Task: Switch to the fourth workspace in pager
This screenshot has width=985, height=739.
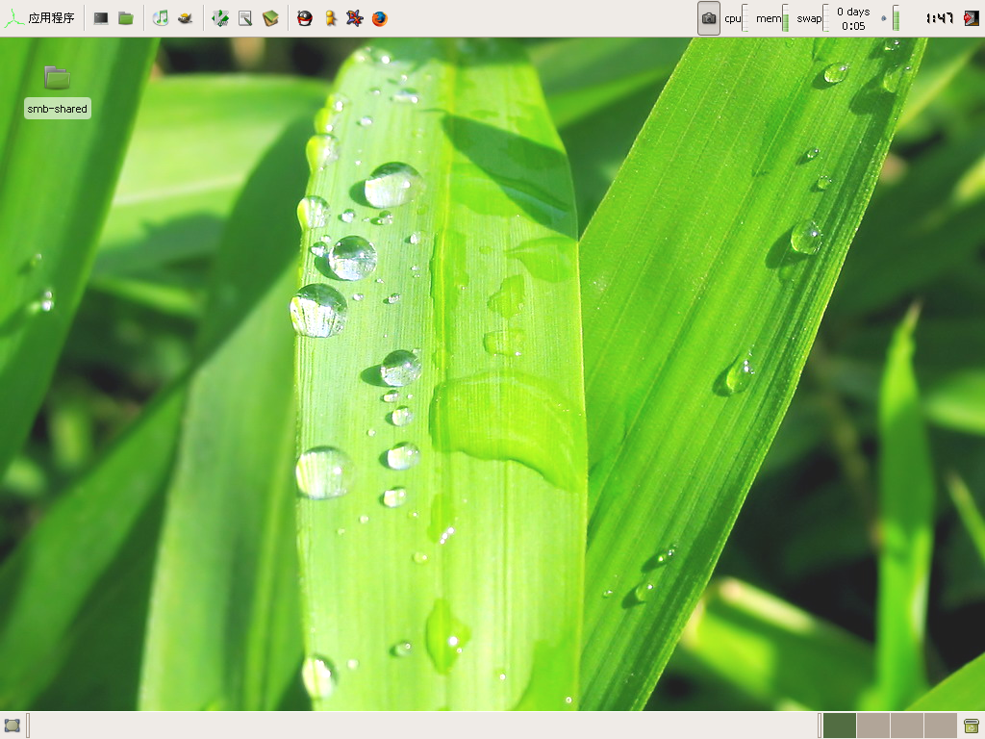Action: tap(941, 726)
